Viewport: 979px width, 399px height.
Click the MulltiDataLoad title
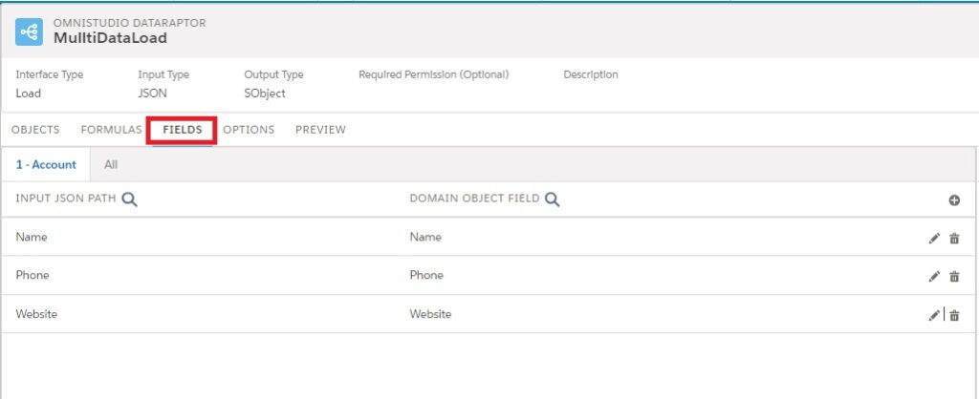(110, 38)
